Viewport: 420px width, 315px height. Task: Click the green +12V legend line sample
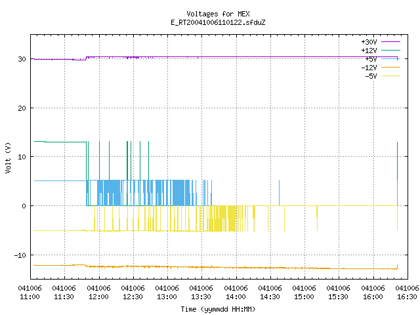(390, 50)
